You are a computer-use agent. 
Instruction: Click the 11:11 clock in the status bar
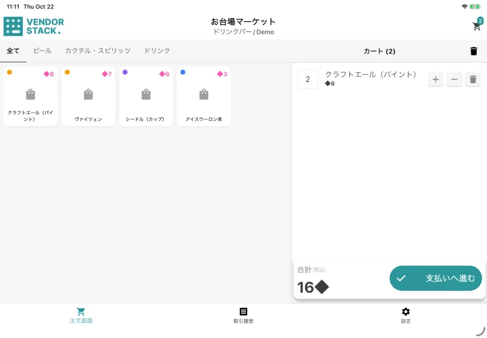[x=13, y=7]
